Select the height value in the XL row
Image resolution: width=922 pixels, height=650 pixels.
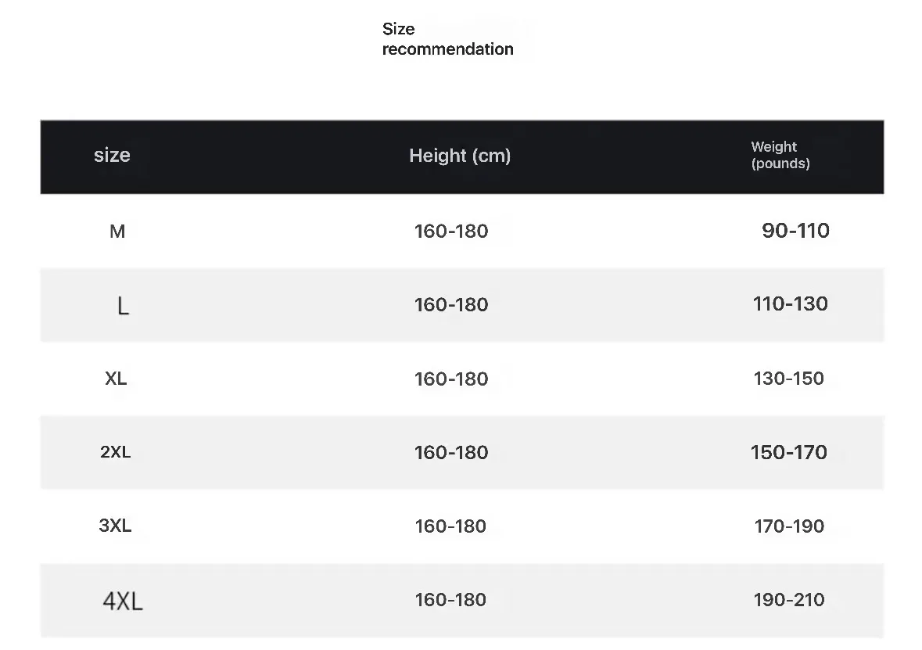coord(451,379)
